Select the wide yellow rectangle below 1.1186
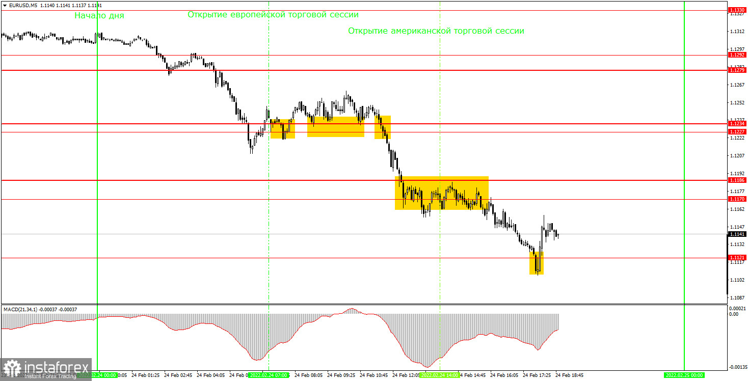The image size is (748, 381). [x=442, y=193]
